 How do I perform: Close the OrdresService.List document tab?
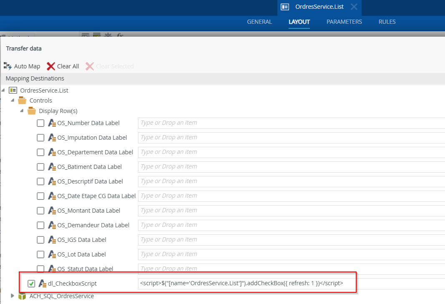coord(354,7)
